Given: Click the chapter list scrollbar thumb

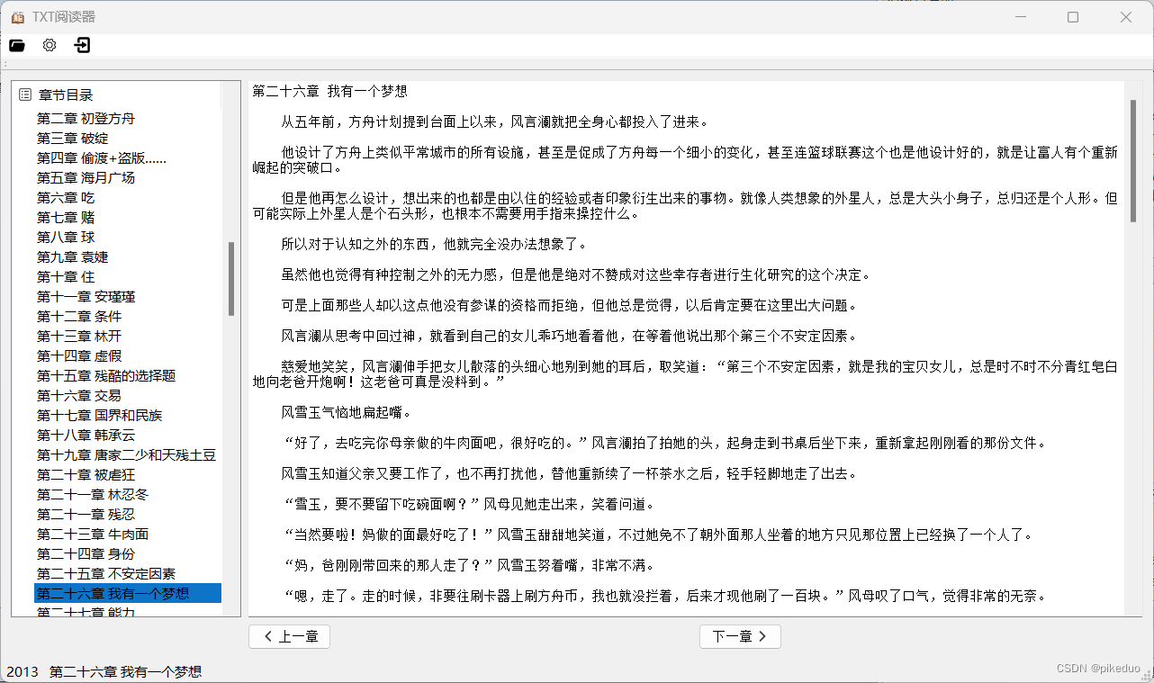Looking at the screenshot, I should coord(231,279).
